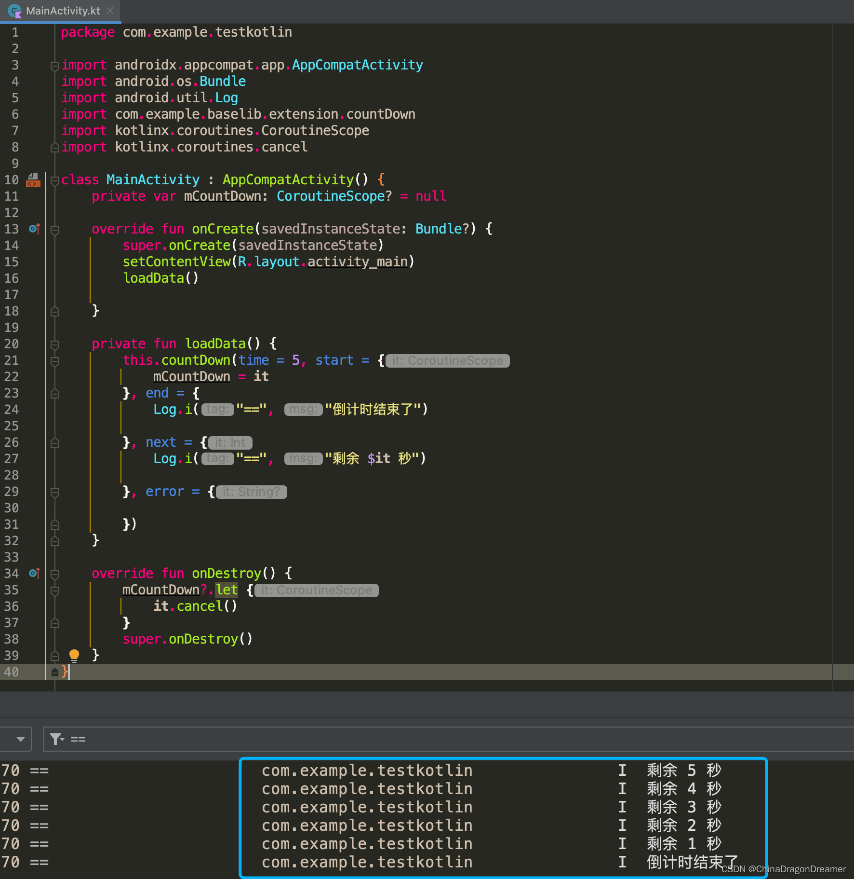
Task: Click the logcat filter input containing ==
Action: tap(448, 739)
